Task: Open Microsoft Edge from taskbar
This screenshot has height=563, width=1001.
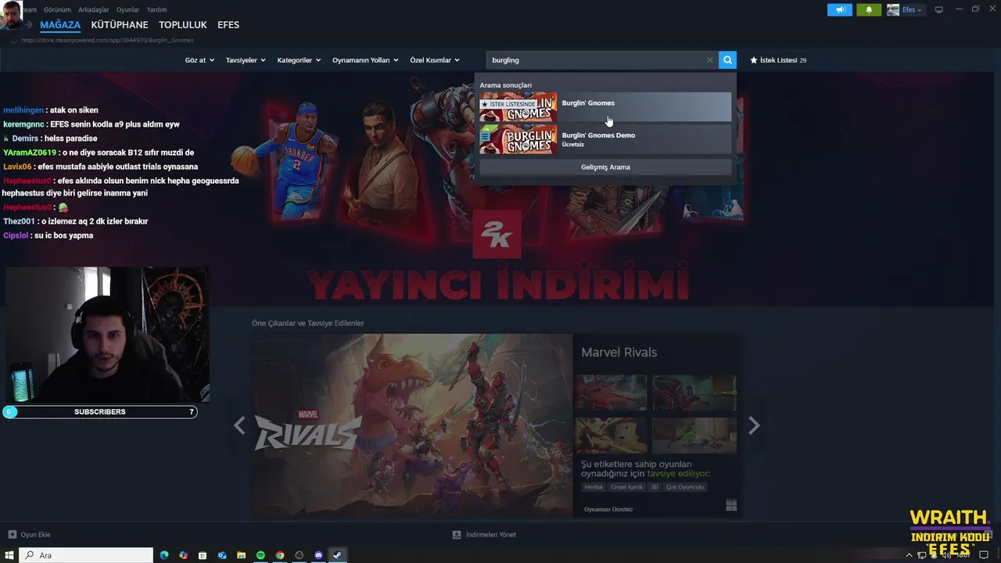Action: click(x=164, y=555)
